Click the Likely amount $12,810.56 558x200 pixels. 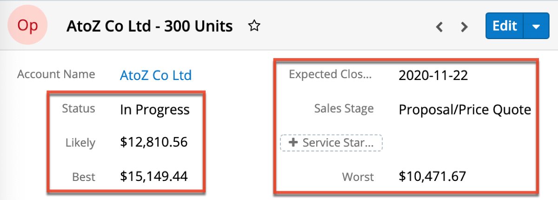[x=153, y=142]
